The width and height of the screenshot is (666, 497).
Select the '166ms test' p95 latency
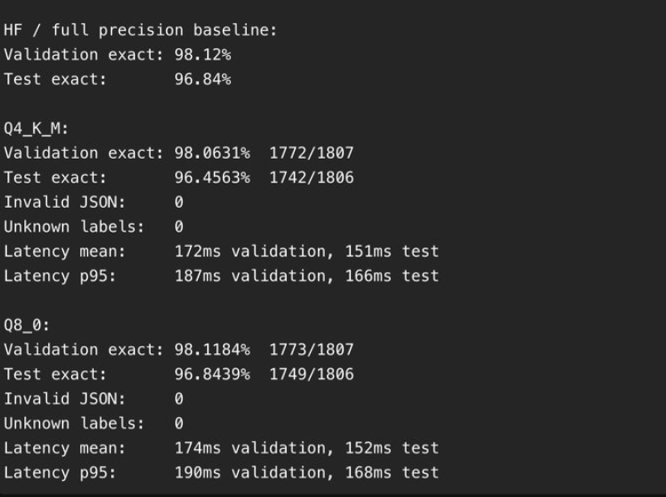click(392, 276)
